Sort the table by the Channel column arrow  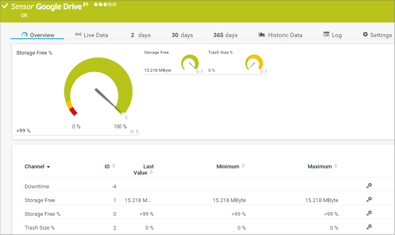pos(48,167)
